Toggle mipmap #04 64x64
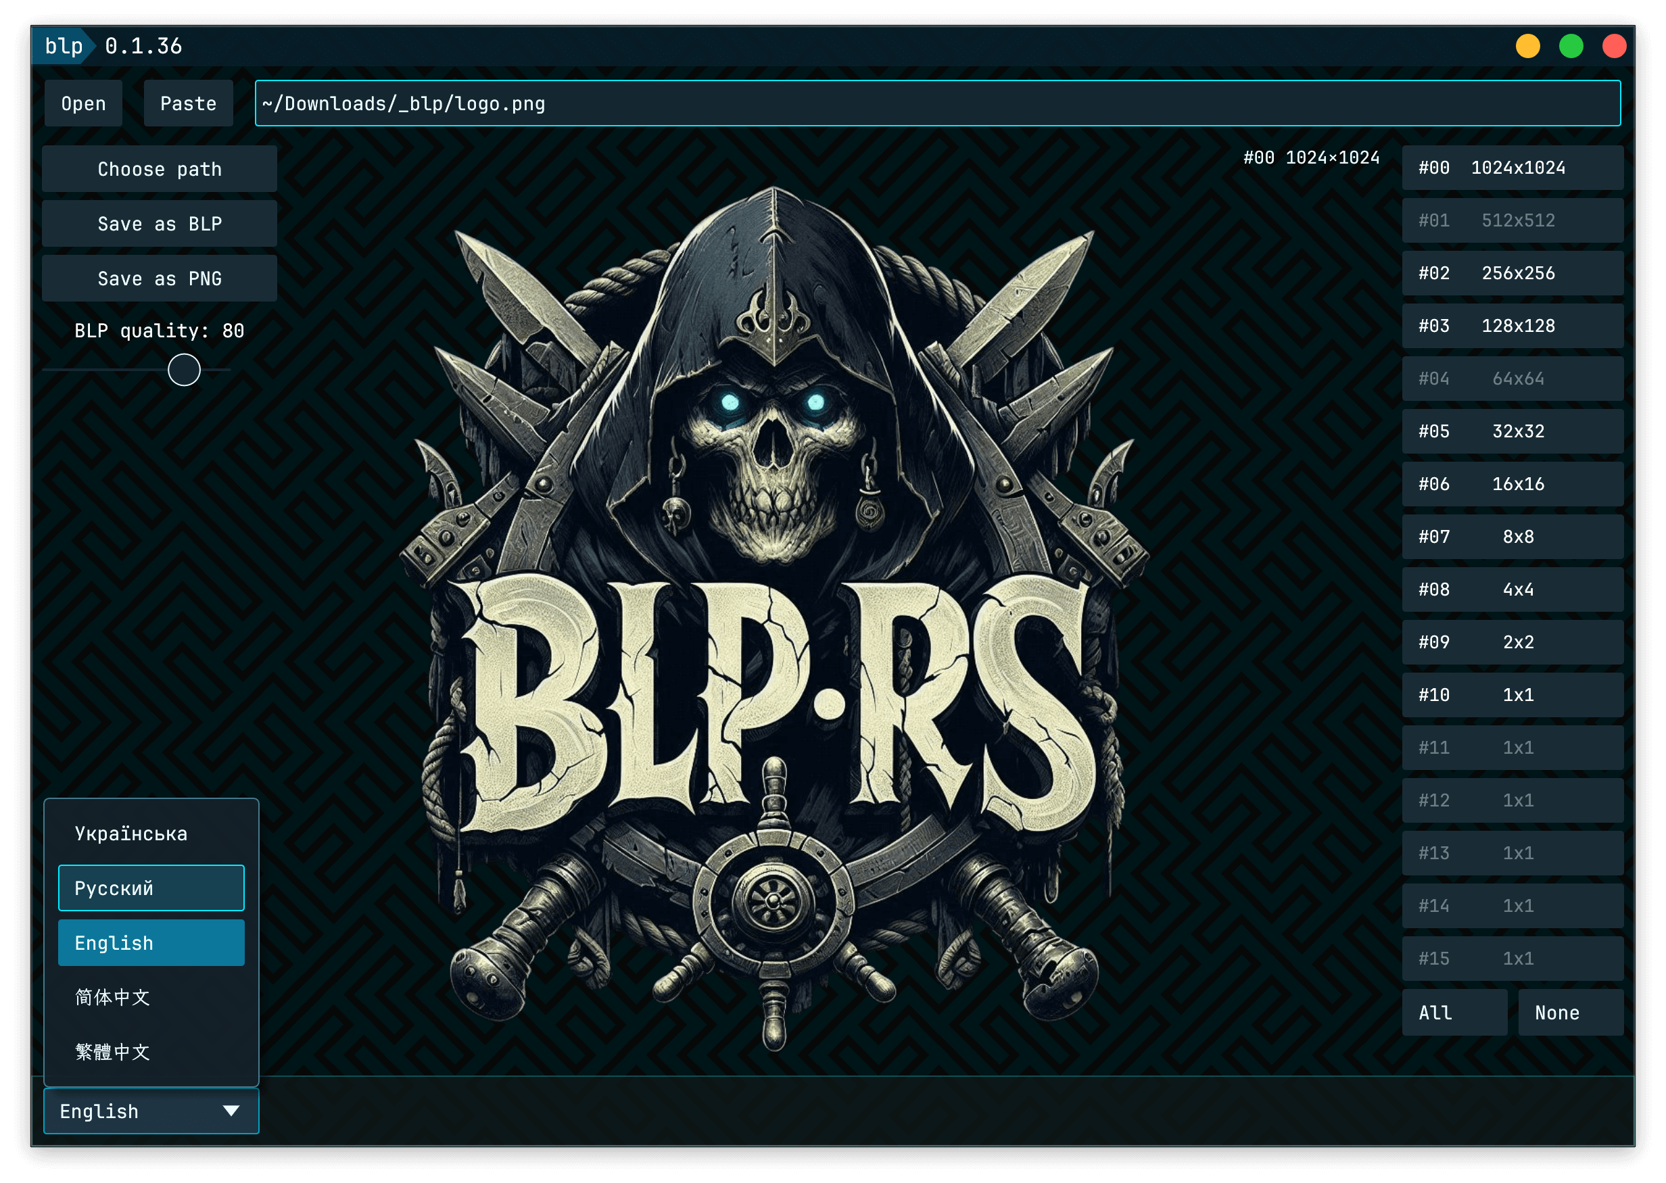 click(1513, 379)
